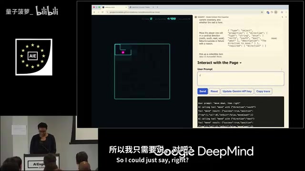The image size is (305, 171).
Task: Pin the Tool Inspector side panel
Action: point(283,17)
